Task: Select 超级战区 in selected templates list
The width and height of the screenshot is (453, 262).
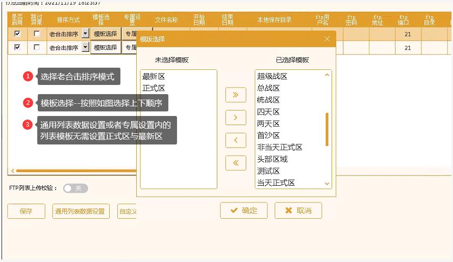Action: [272, 76]
